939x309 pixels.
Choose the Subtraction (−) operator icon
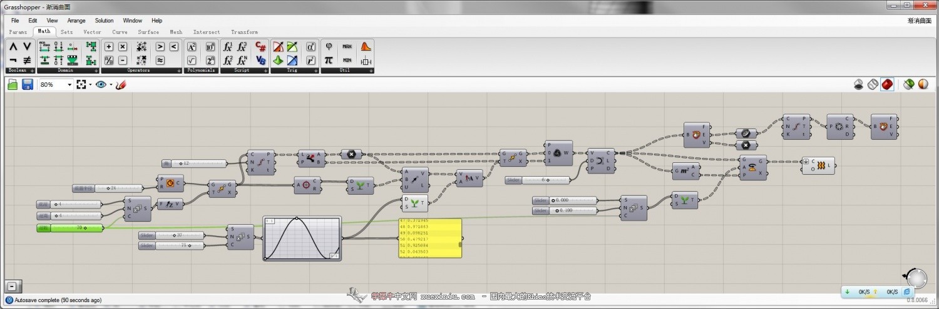coord(123,60)
